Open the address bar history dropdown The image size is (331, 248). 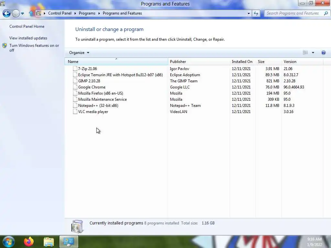249,13
